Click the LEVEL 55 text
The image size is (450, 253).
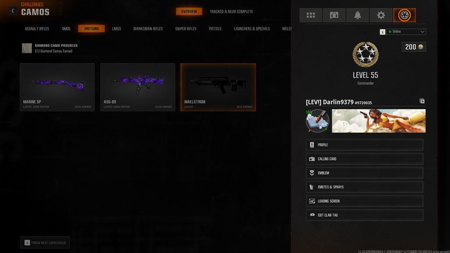(366, 75)
